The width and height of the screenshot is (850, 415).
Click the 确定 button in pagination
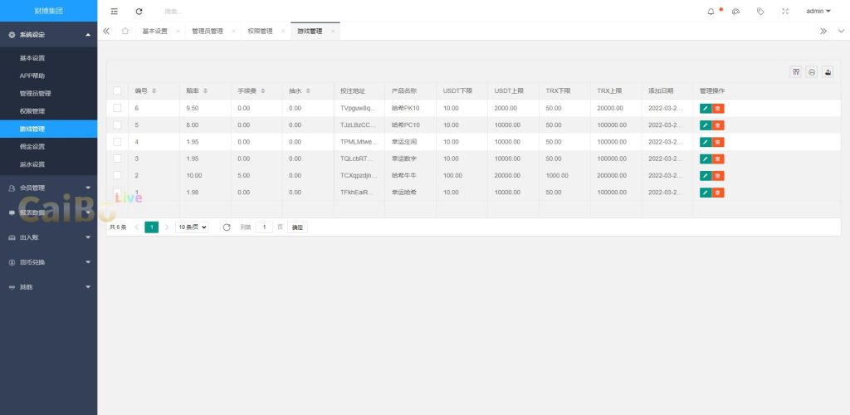(x=297, y=227)
